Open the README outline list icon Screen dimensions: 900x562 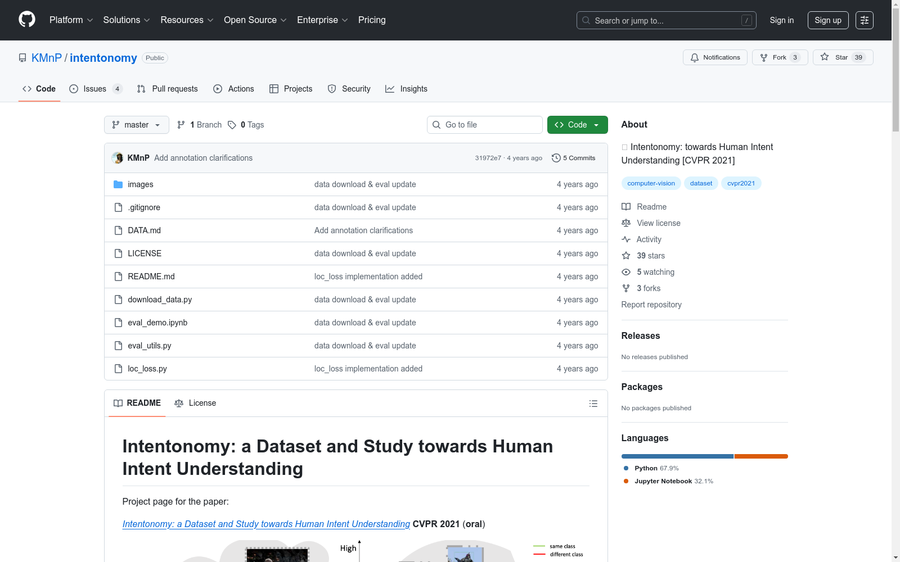pyautogui.click(x=593, y=404)
